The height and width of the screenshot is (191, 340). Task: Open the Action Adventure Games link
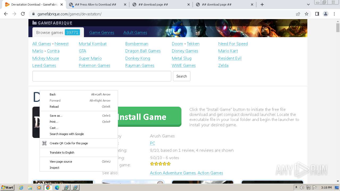(173, 173)
